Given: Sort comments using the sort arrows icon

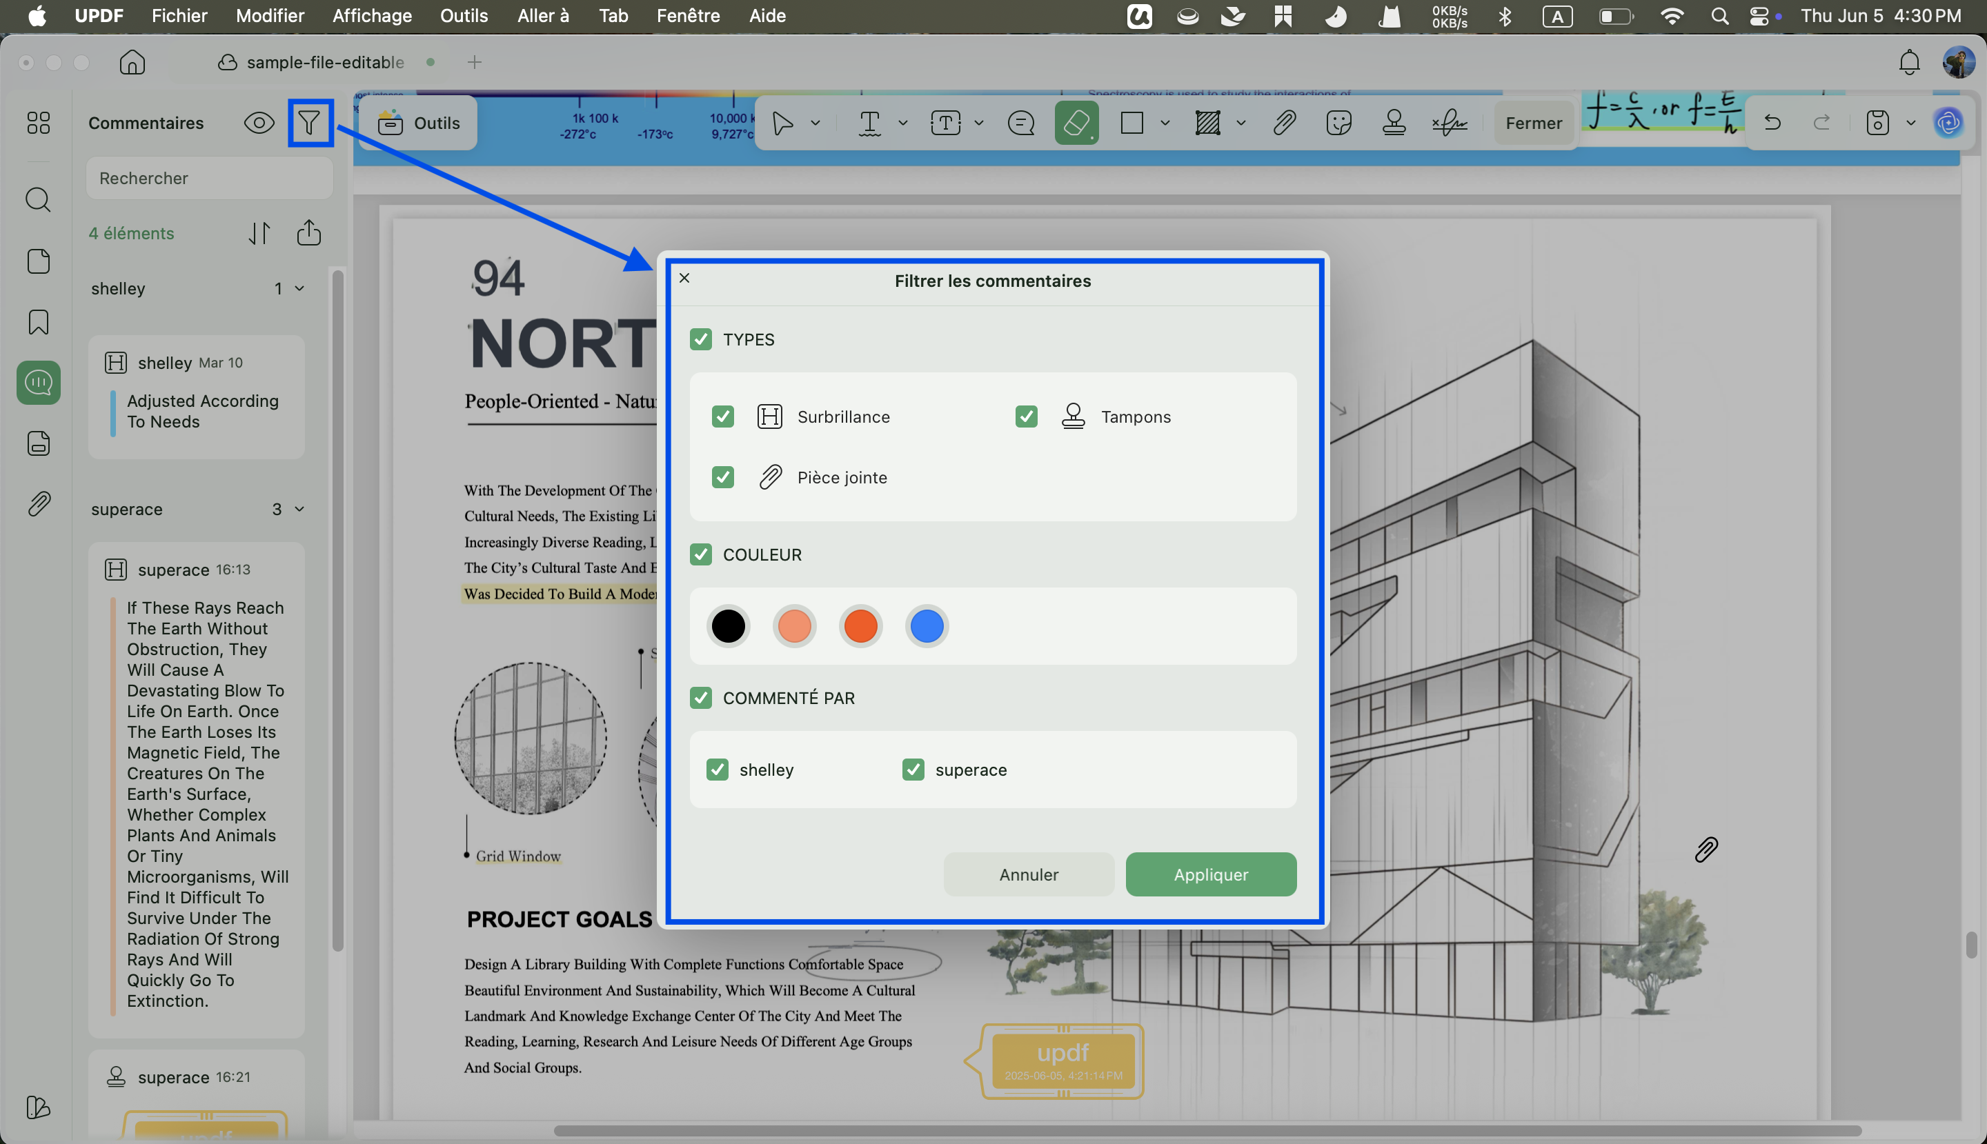Looking at the screenshot, I should 259,233.
